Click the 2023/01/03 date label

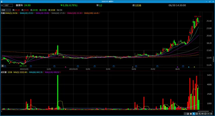pos(73,69)
